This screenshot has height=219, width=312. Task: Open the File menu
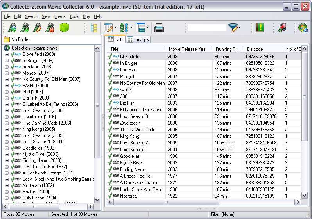point(7,16)
